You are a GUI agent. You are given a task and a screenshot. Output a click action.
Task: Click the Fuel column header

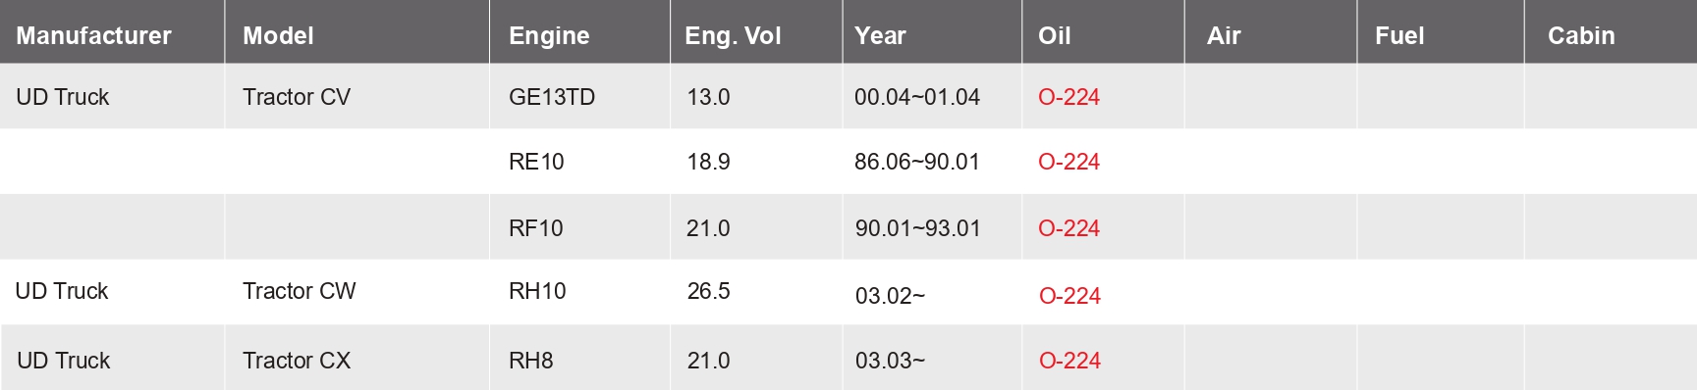click(x=1399, y=36)
